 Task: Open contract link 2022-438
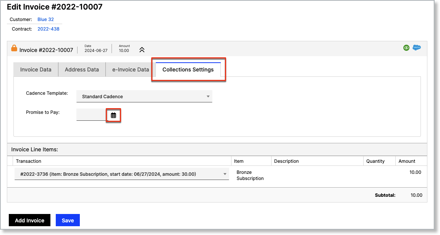tap(48, 29)
